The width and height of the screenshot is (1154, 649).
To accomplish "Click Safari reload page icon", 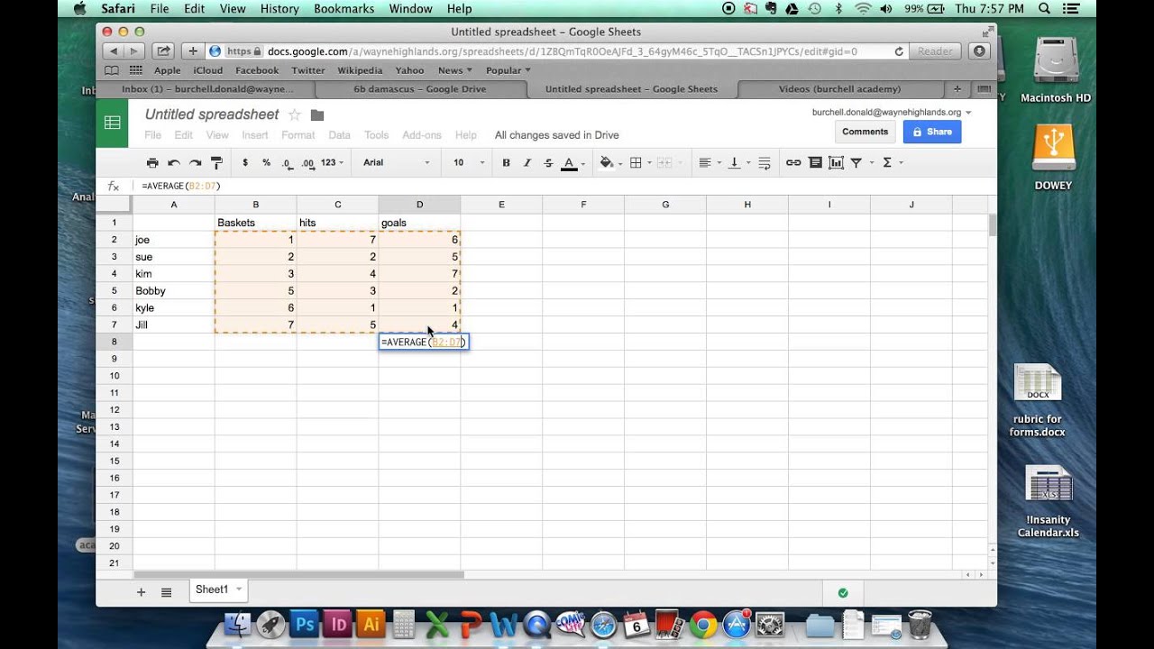I will [899, 51].
